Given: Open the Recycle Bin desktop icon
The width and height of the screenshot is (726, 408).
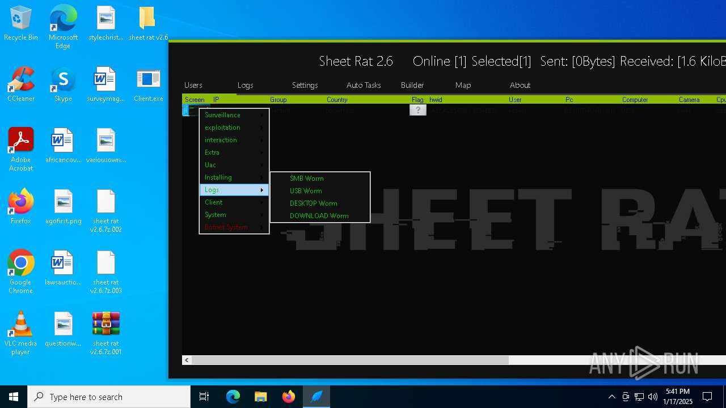Looking at the screenshot, I should 21,24.
